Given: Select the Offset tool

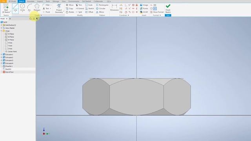Looking at the screenshot, I should pos(89,12).
